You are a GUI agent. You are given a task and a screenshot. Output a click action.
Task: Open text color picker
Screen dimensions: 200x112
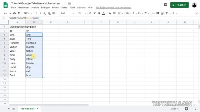103,13
